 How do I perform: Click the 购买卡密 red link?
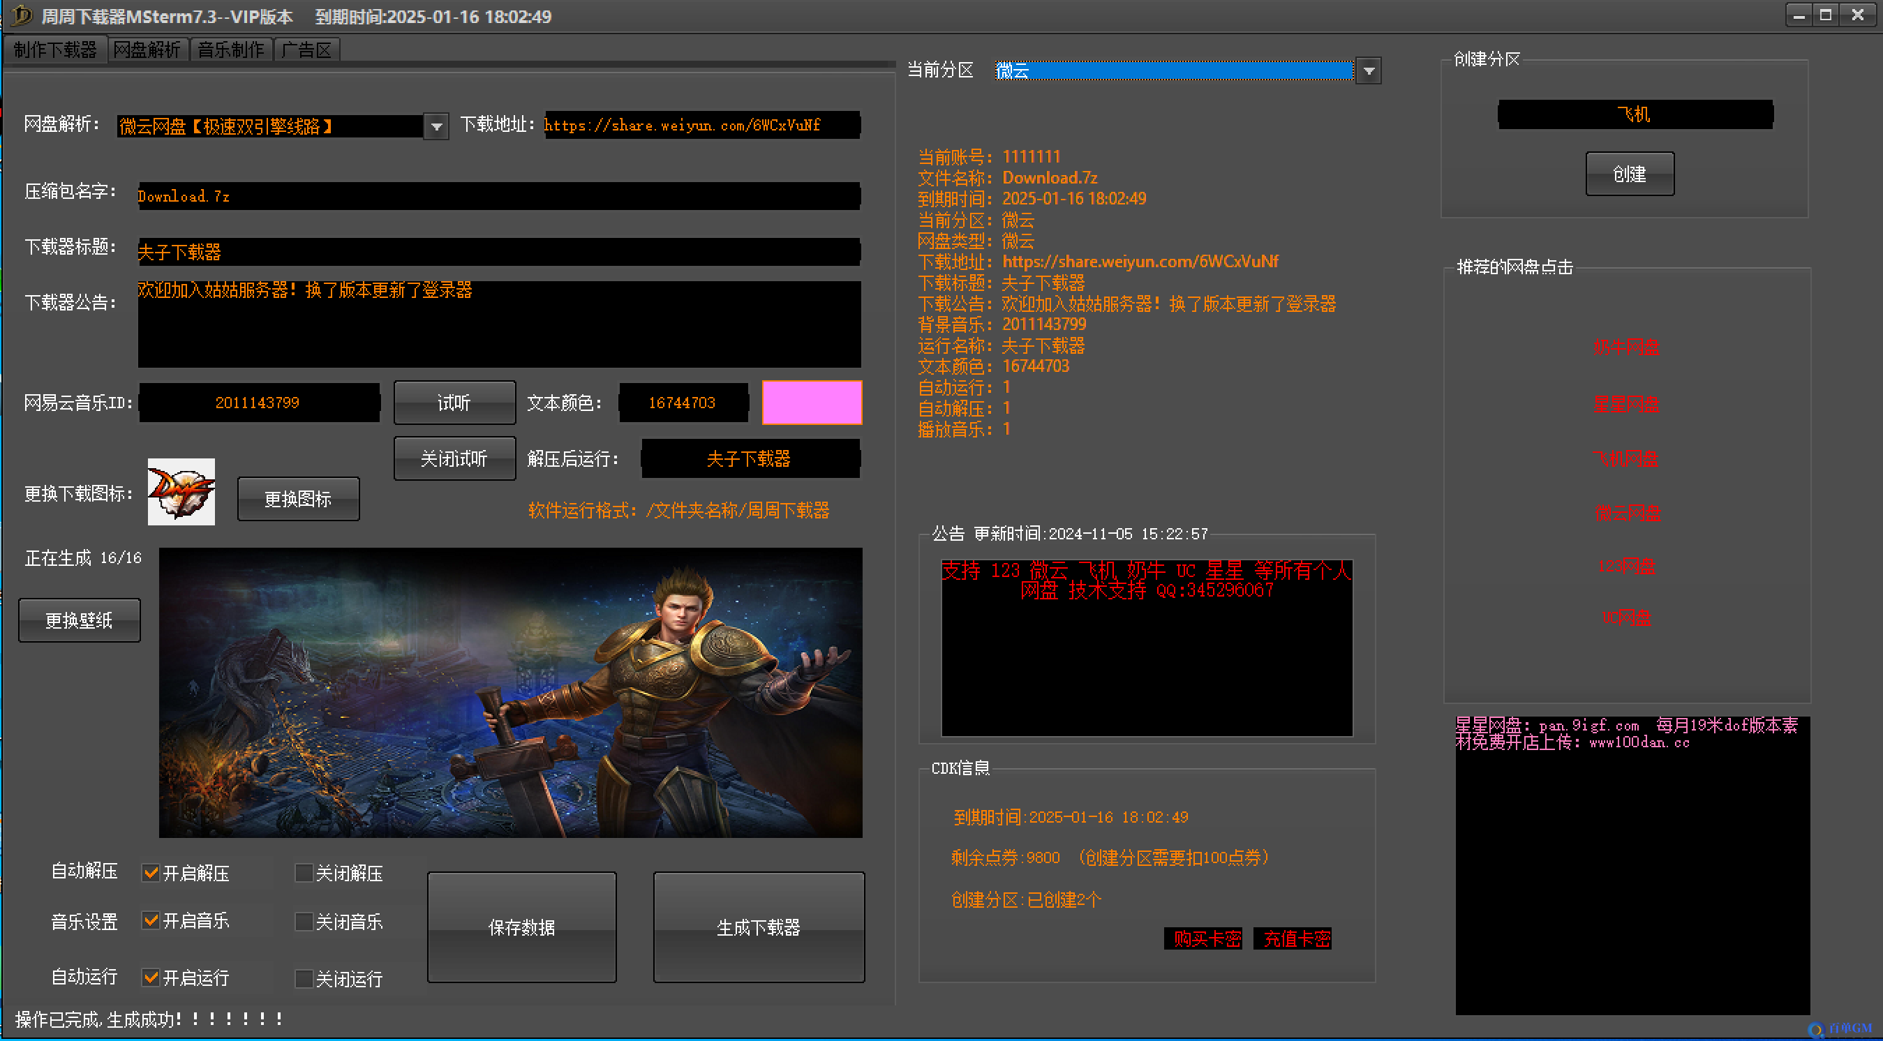(1203, 938)
